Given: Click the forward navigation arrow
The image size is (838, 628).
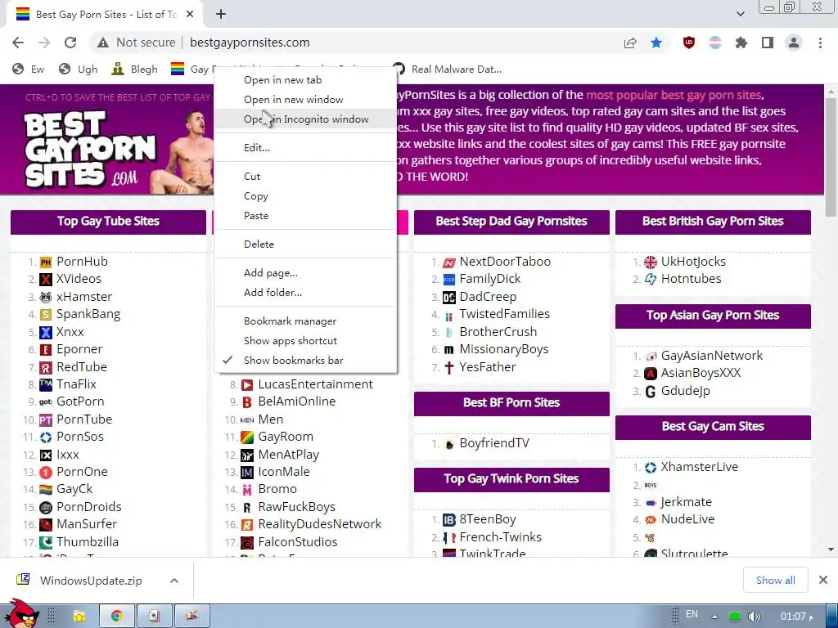Looking at the screenshot, I should [x=44, y=43].
